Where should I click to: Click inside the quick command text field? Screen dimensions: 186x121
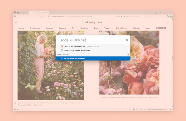[x=92, y=40]
